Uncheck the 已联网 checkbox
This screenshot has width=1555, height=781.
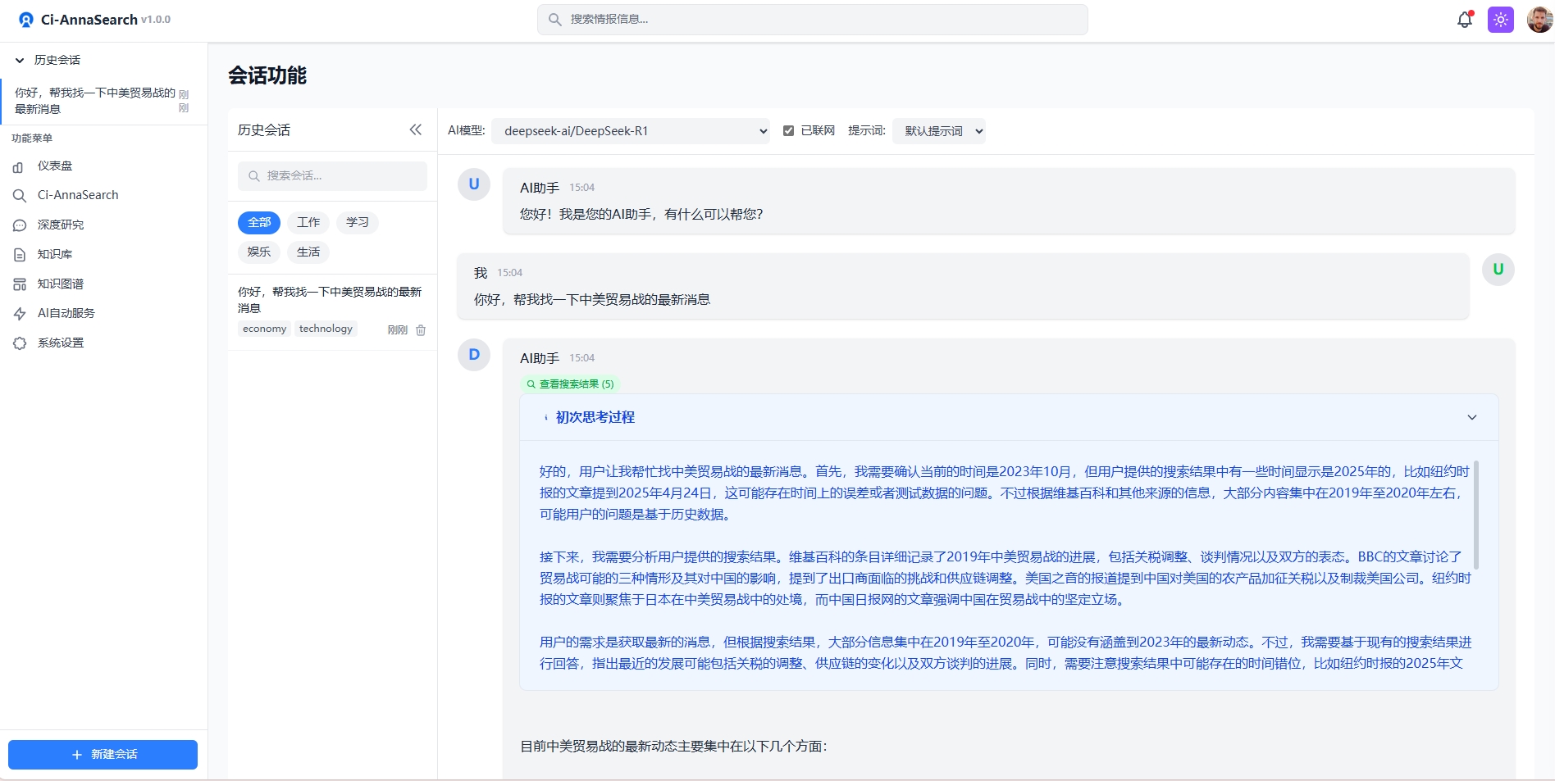(x=788, y=130)
